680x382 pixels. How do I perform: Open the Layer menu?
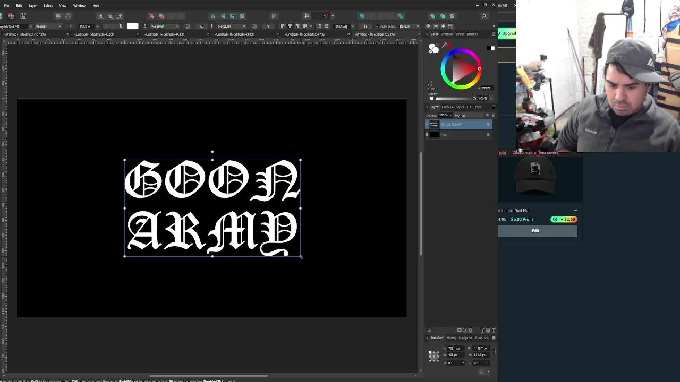(32, 5)
